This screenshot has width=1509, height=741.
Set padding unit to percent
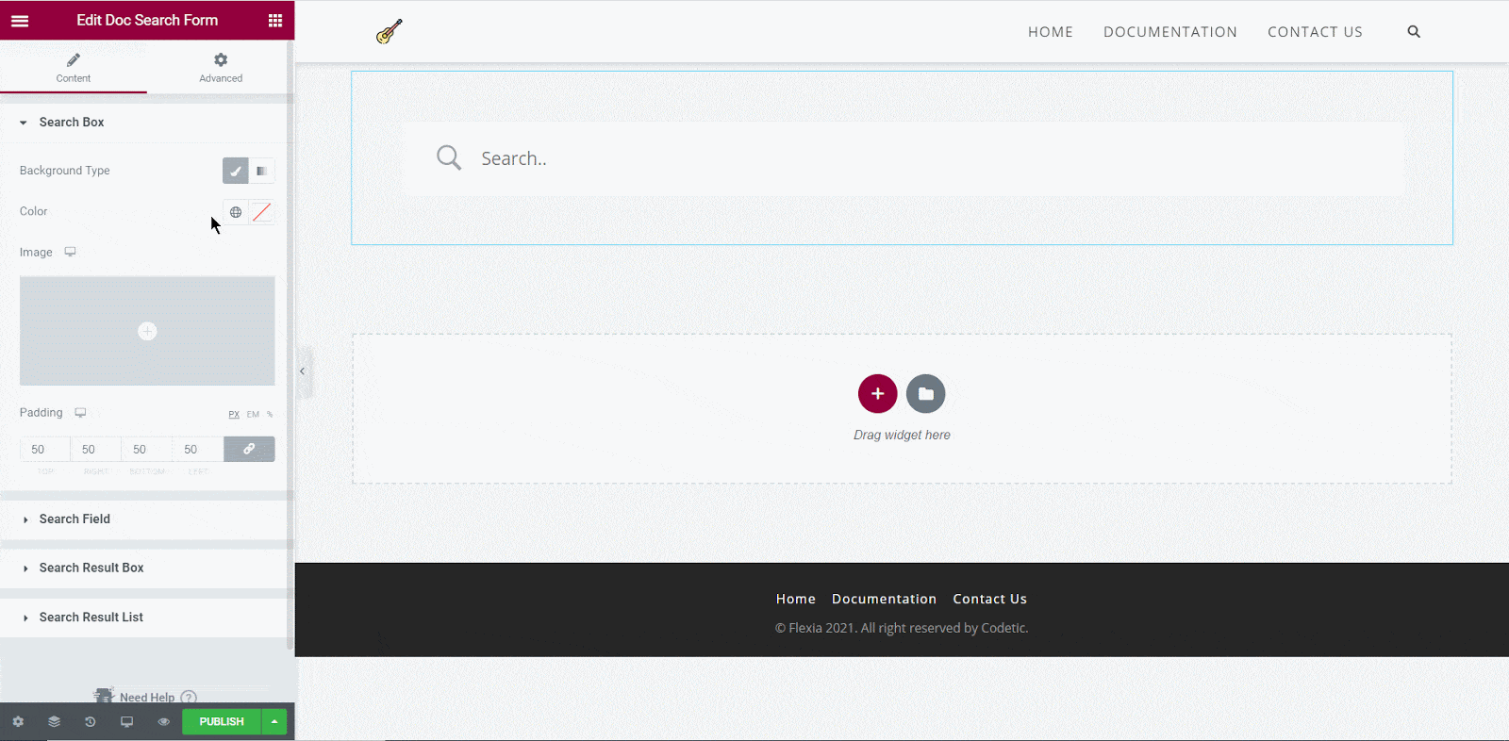pos(270,414)
